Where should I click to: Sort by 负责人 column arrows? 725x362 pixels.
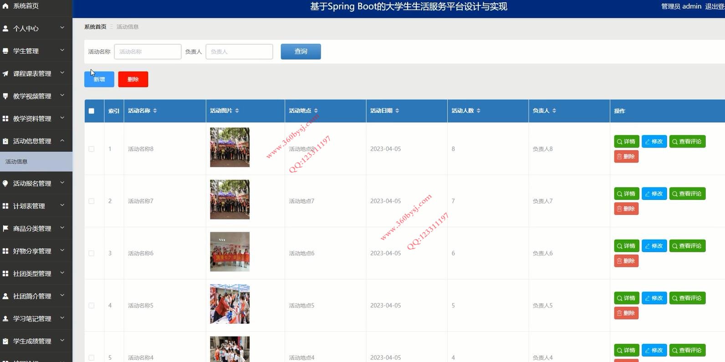[x=554, y=111]
